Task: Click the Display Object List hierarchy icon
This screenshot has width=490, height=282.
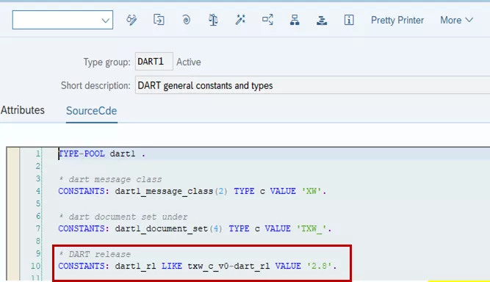Action: click(x=295, y=20)
